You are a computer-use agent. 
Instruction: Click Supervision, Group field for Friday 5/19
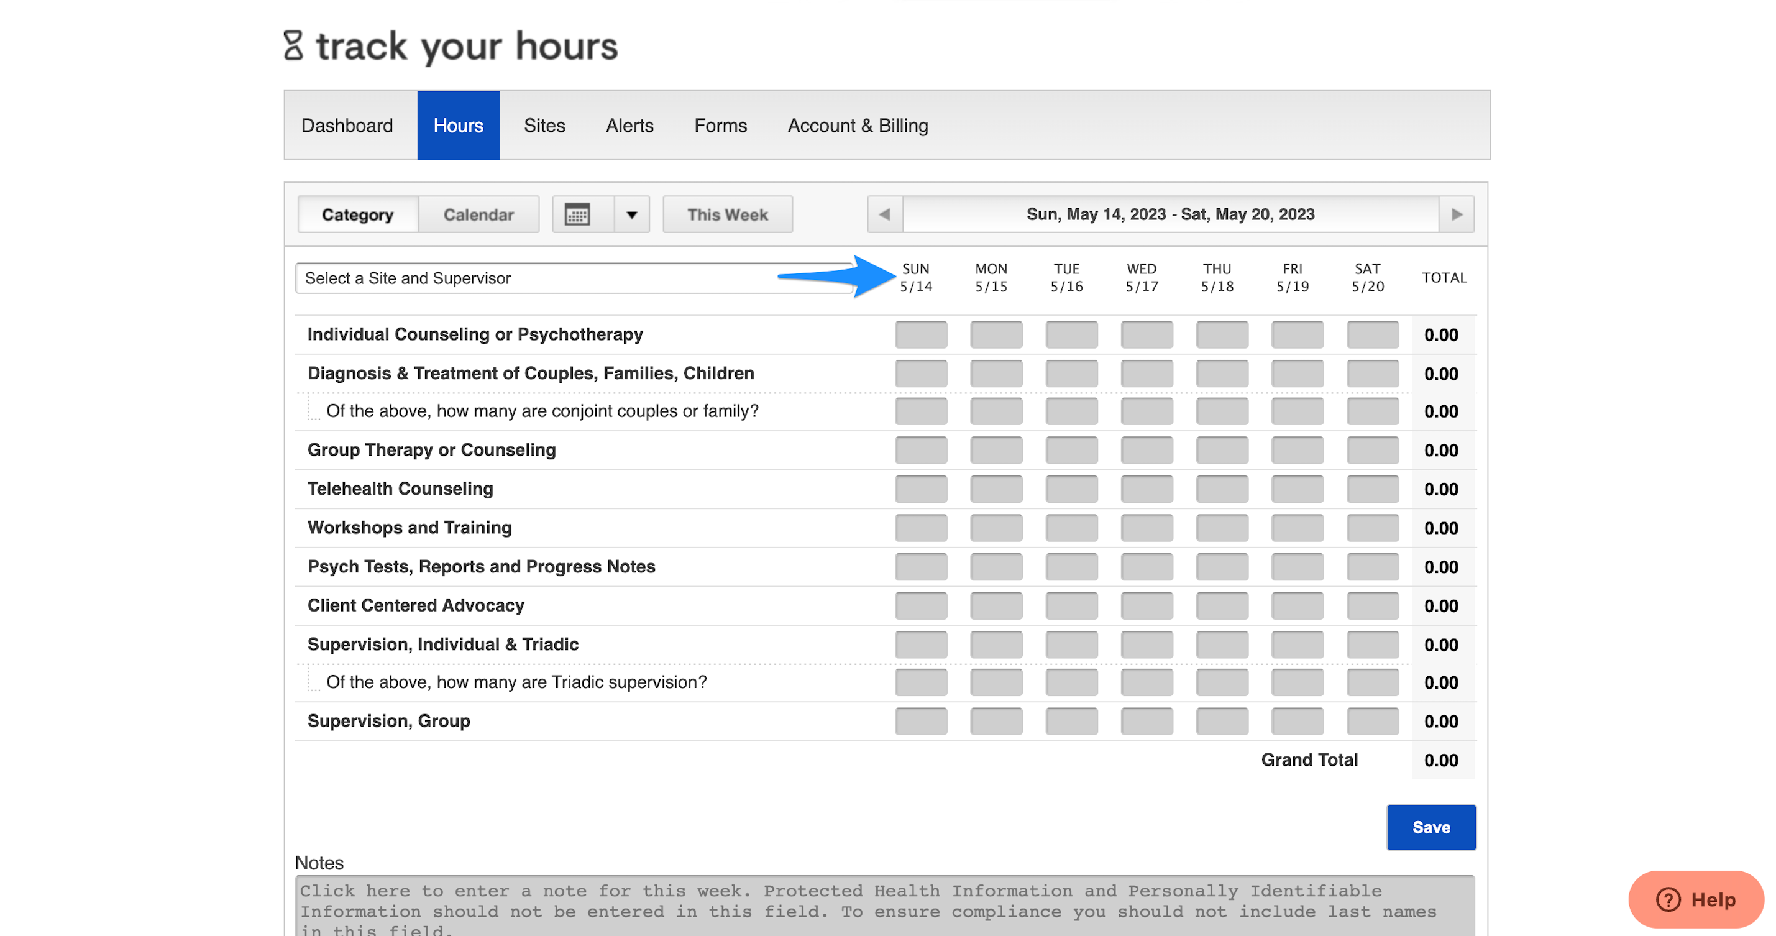pyautogui.click(x=1298, y=721)
